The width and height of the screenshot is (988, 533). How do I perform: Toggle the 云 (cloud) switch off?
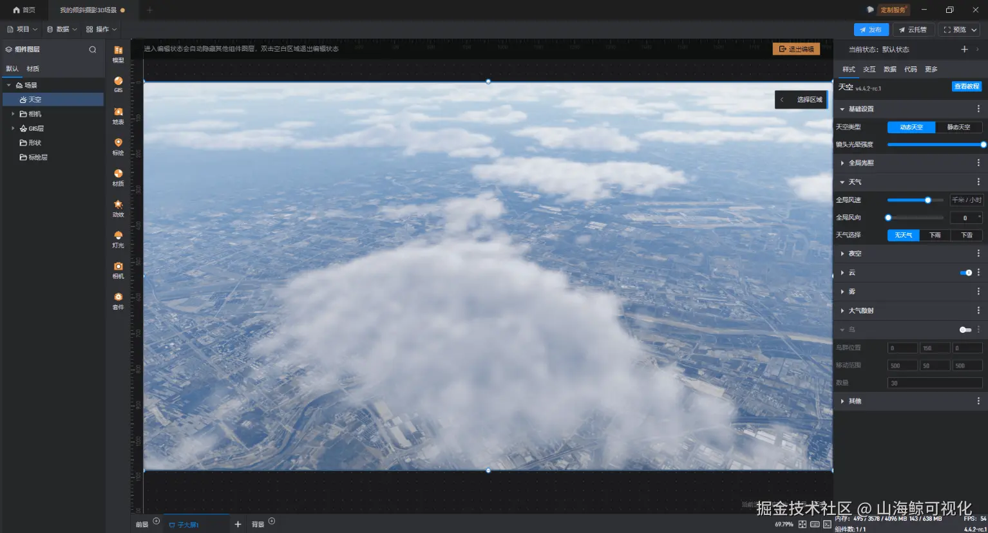point(965,273)
